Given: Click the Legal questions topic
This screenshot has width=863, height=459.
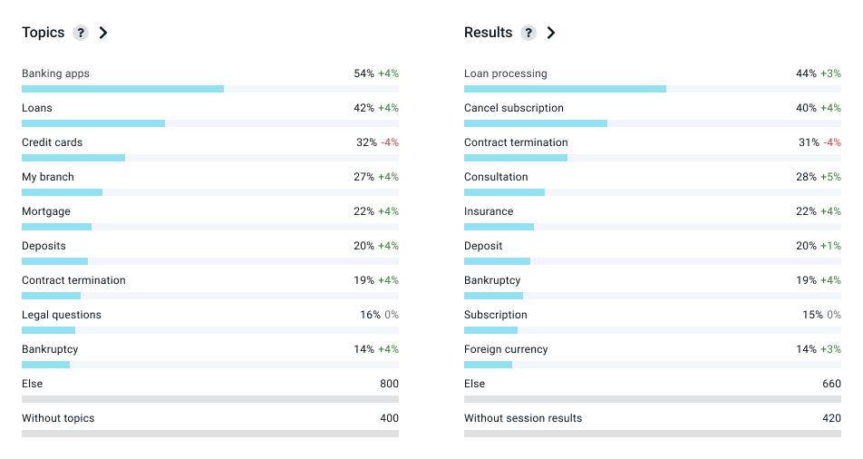Looking at the screenshot, I should (x=62, y=315).
